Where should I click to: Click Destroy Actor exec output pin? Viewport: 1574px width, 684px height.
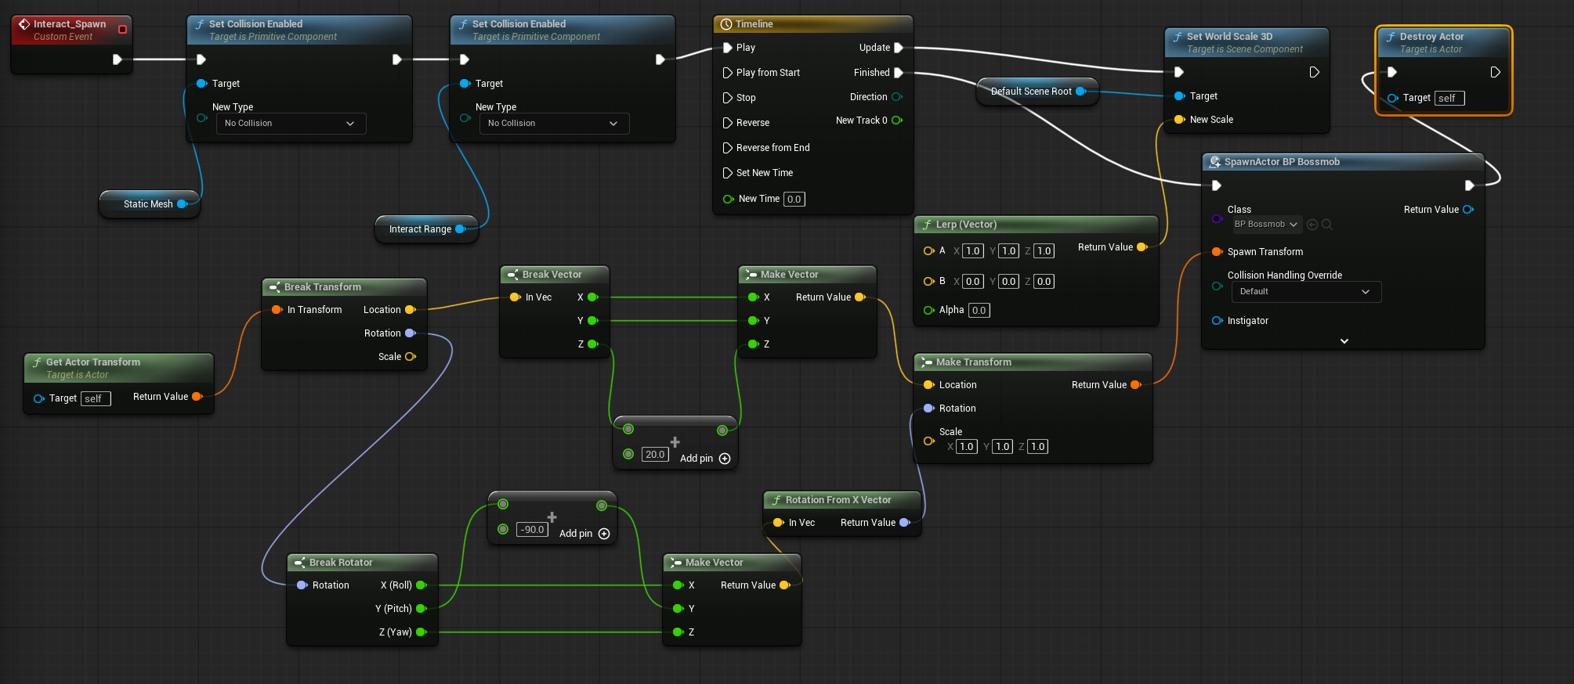1495,72
